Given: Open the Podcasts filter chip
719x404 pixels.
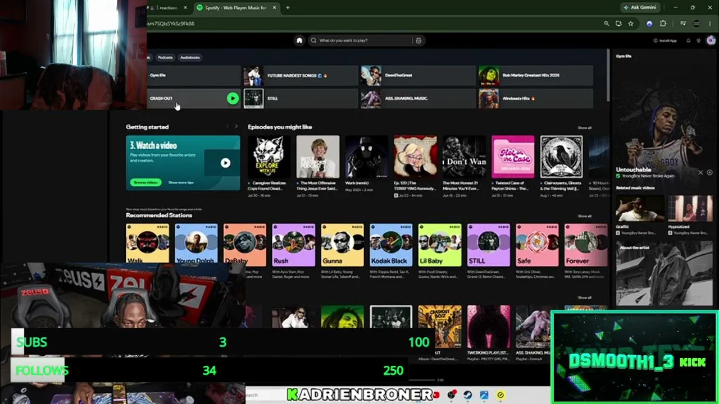Looking at the screenshot, I should coord(165,57).
